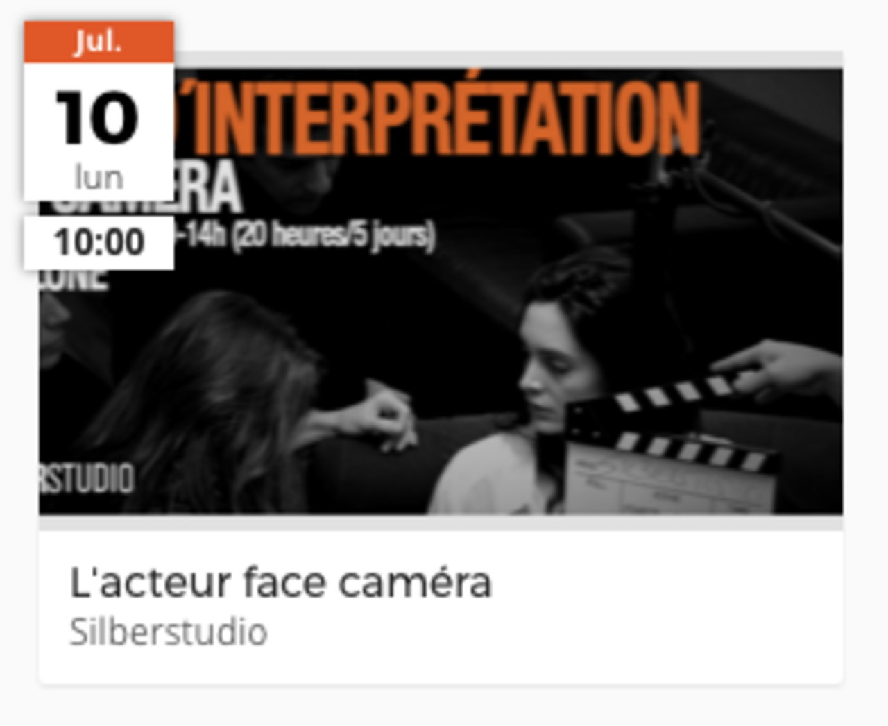Click the long-haired person on photo left

[x=208, y=403]
